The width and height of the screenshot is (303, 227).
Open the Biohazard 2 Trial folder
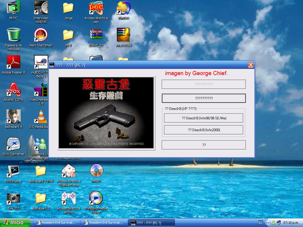tap(41, 171)
